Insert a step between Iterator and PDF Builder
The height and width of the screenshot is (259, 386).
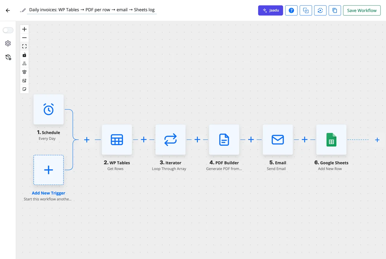tap(198, 140)
